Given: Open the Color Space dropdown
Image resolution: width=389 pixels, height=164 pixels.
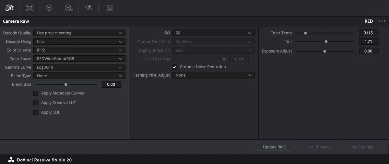Looking at the screenshot, I should pos(79,59).
